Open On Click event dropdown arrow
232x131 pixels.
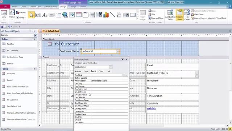(123, 75)
